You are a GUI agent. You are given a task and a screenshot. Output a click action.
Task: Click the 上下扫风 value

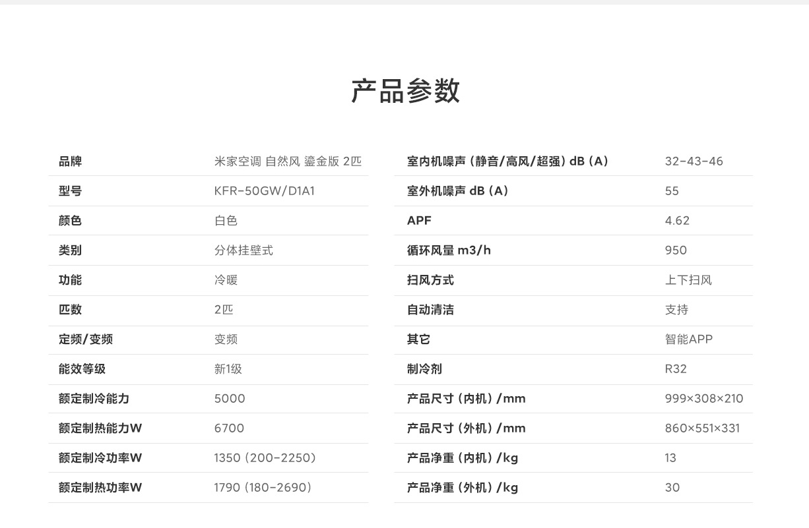[x=689, y=280]
